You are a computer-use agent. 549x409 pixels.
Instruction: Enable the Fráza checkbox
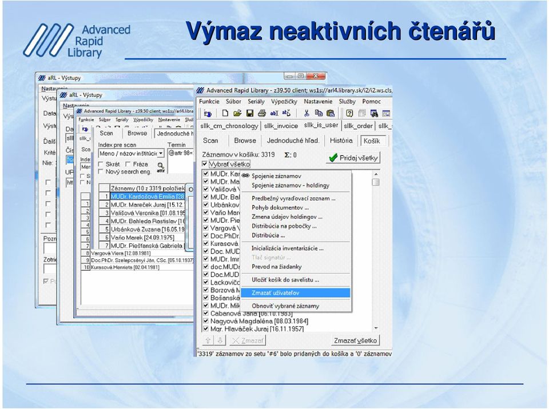pyautogui.click(x=128, y=164)
